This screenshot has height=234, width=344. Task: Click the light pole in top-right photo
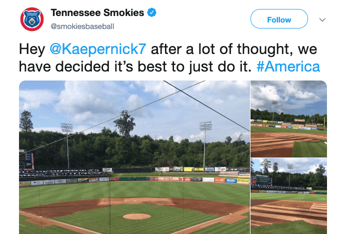[274, 111]
